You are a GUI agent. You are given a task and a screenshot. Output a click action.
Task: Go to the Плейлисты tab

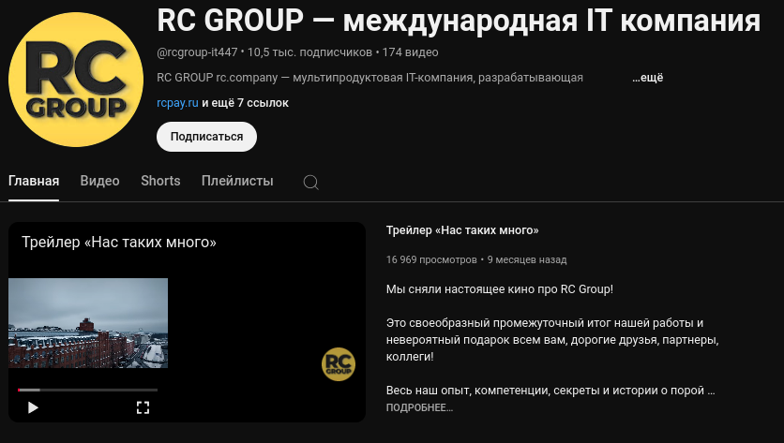coord(237,181)
